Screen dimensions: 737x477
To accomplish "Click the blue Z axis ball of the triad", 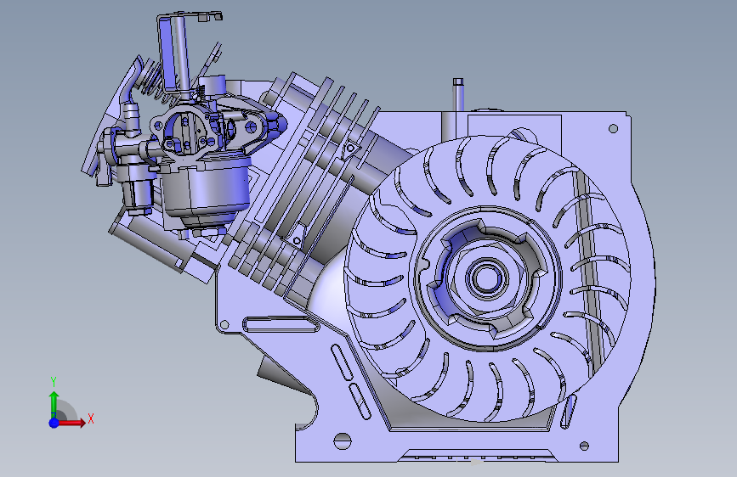I will (54, 423).
